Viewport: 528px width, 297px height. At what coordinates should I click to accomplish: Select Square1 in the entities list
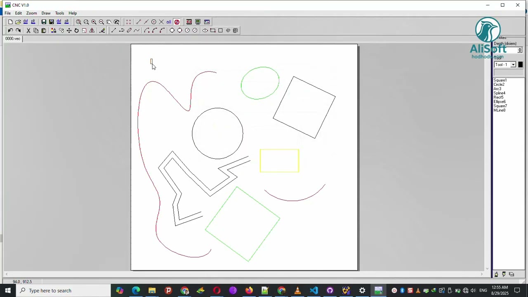(x=500, y=80)
